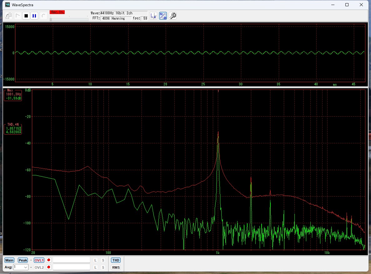This screenshot has height=274, width=371.
Task: Toggle the Hz/dB axis scale icon
Action: click(x=163, y=16)
